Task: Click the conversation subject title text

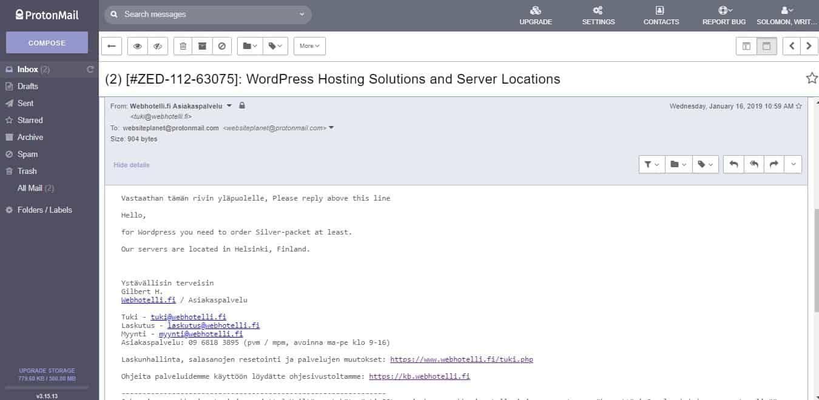Action: [x=332, y=79]
